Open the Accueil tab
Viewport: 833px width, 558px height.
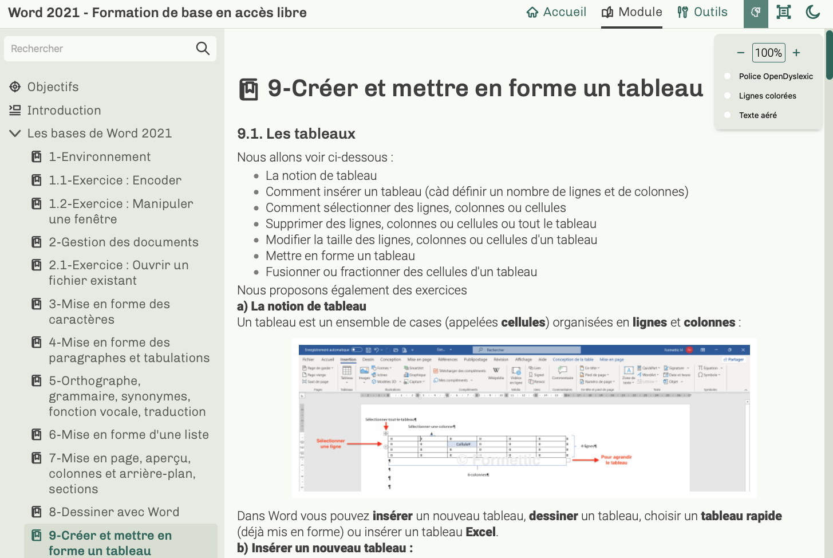(556, 13)
